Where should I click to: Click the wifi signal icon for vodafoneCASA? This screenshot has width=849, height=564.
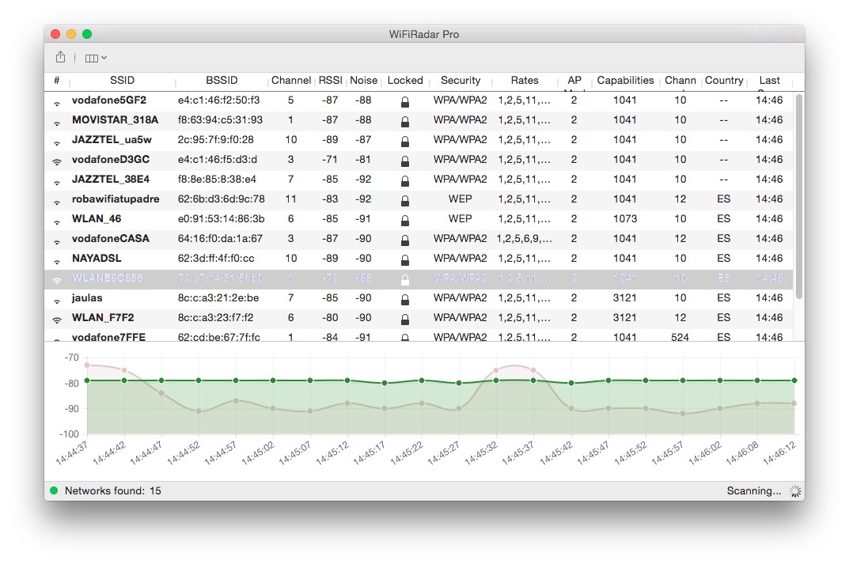(x=56, y=241)
